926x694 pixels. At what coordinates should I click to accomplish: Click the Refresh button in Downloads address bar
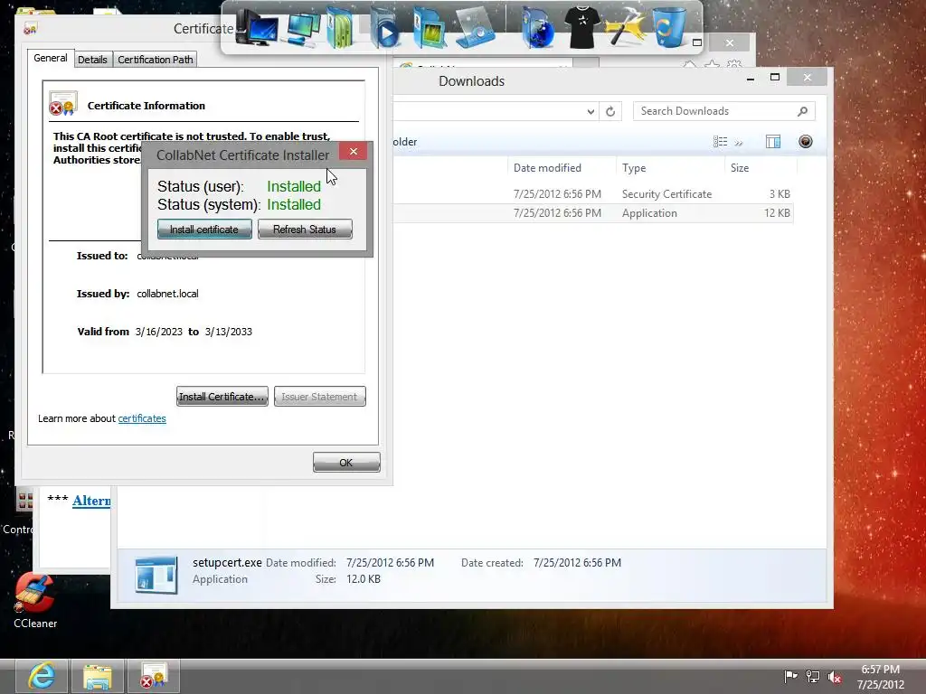[x=610, y=111]
